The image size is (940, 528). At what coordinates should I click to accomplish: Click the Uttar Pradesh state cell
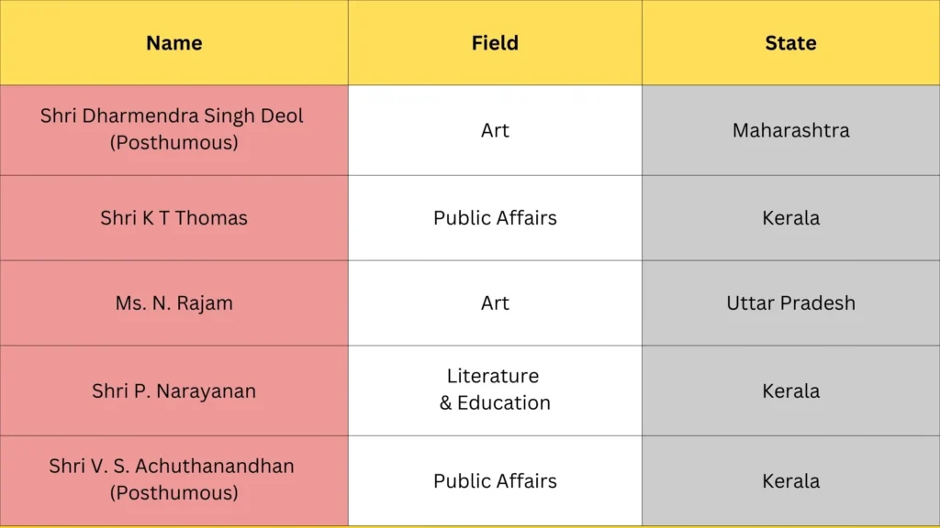(x=790, y=303)
